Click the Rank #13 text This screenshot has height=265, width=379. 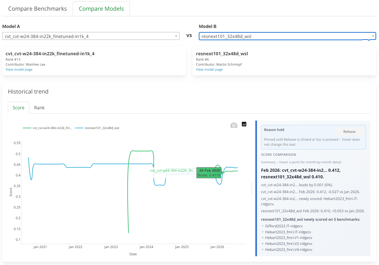point(13,59)
